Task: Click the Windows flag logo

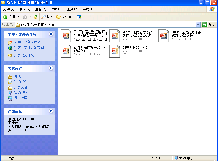Action: (212, 9)
